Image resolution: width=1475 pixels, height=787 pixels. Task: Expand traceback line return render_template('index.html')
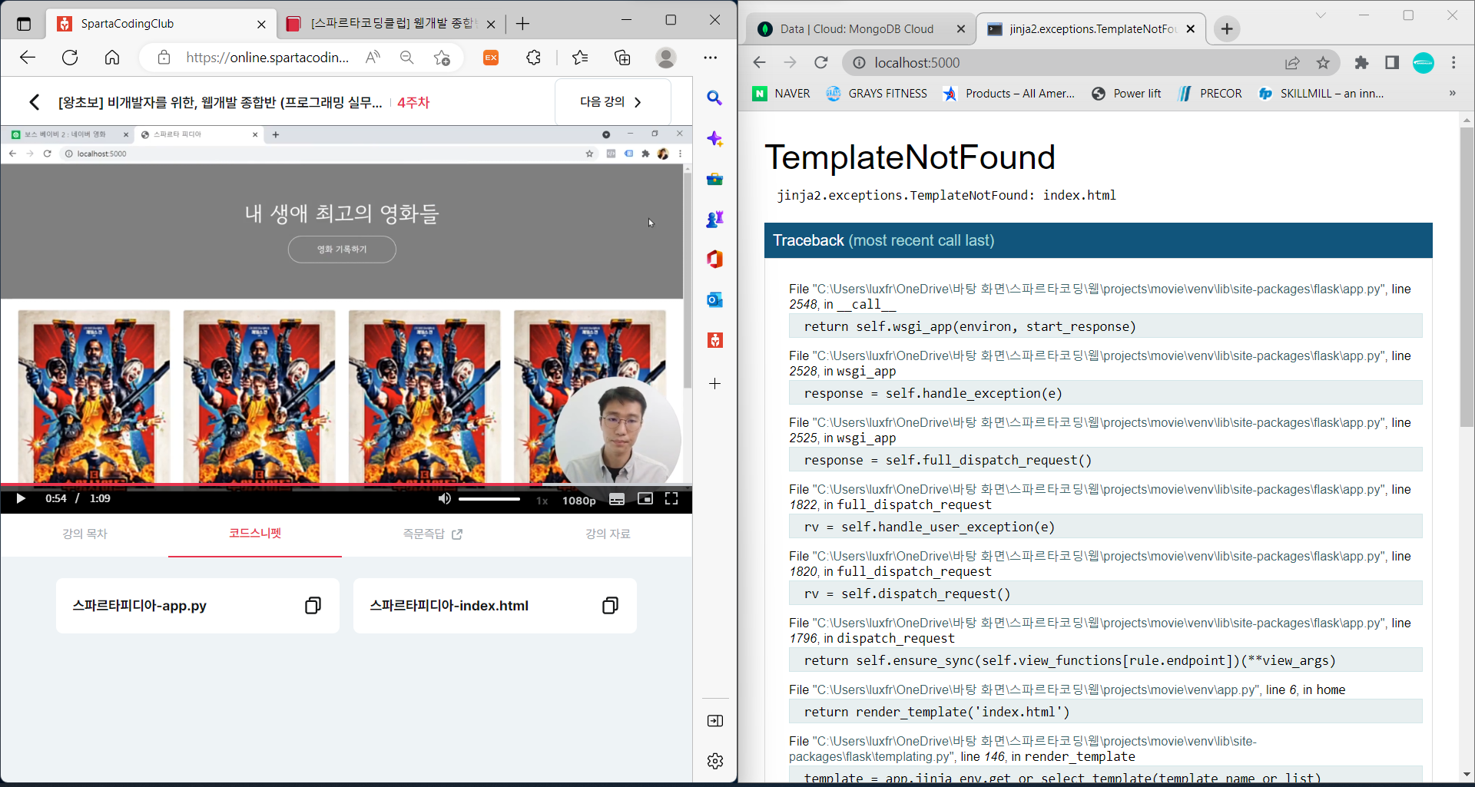1105,712
